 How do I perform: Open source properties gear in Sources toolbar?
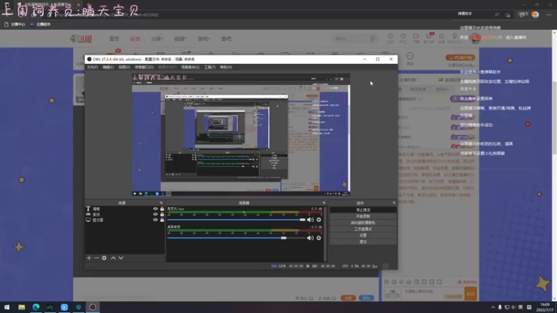point(104,258)
